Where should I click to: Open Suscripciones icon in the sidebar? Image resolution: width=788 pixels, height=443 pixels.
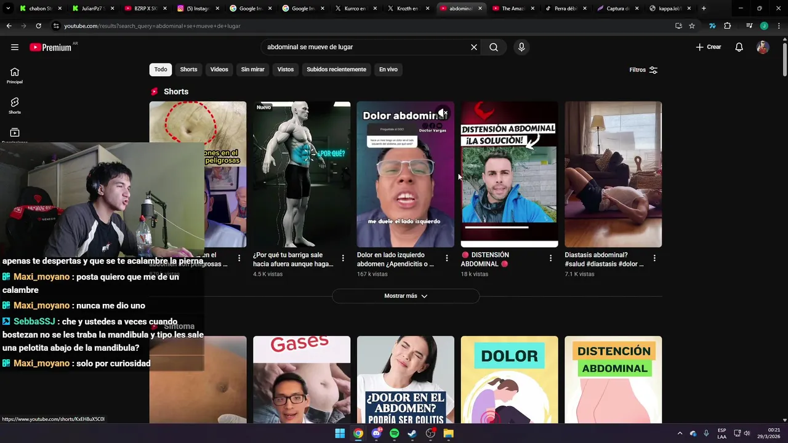pos(15,132)
